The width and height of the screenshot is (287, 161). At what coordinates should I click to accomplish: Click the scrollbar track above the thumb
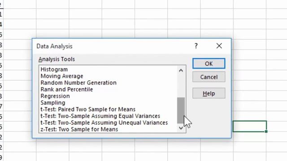[x=181, y=86]
